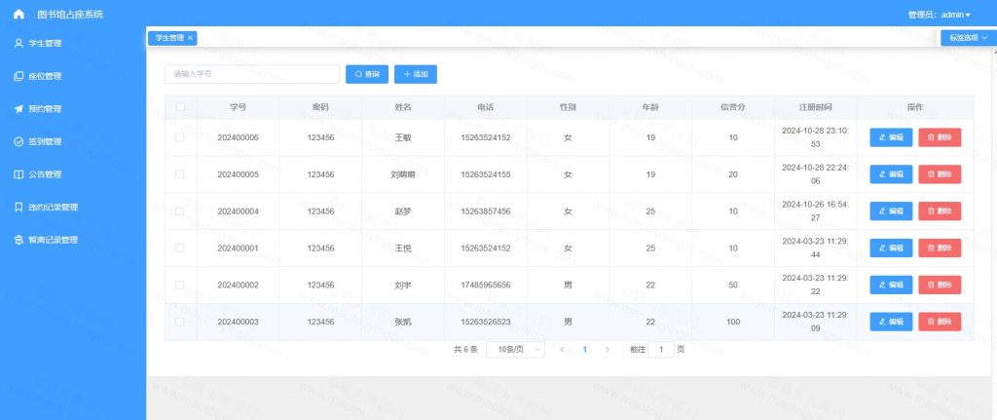The image size is (997, 420).
Task: Toggle the select-all header checkbox
Action: pyautogui.click(x=180, y=107)
